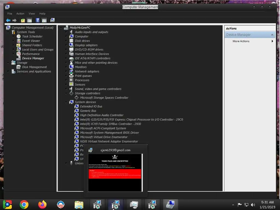Click the Up one level folder icon
The width and height of the screenshot is (280, 210).
23,20
